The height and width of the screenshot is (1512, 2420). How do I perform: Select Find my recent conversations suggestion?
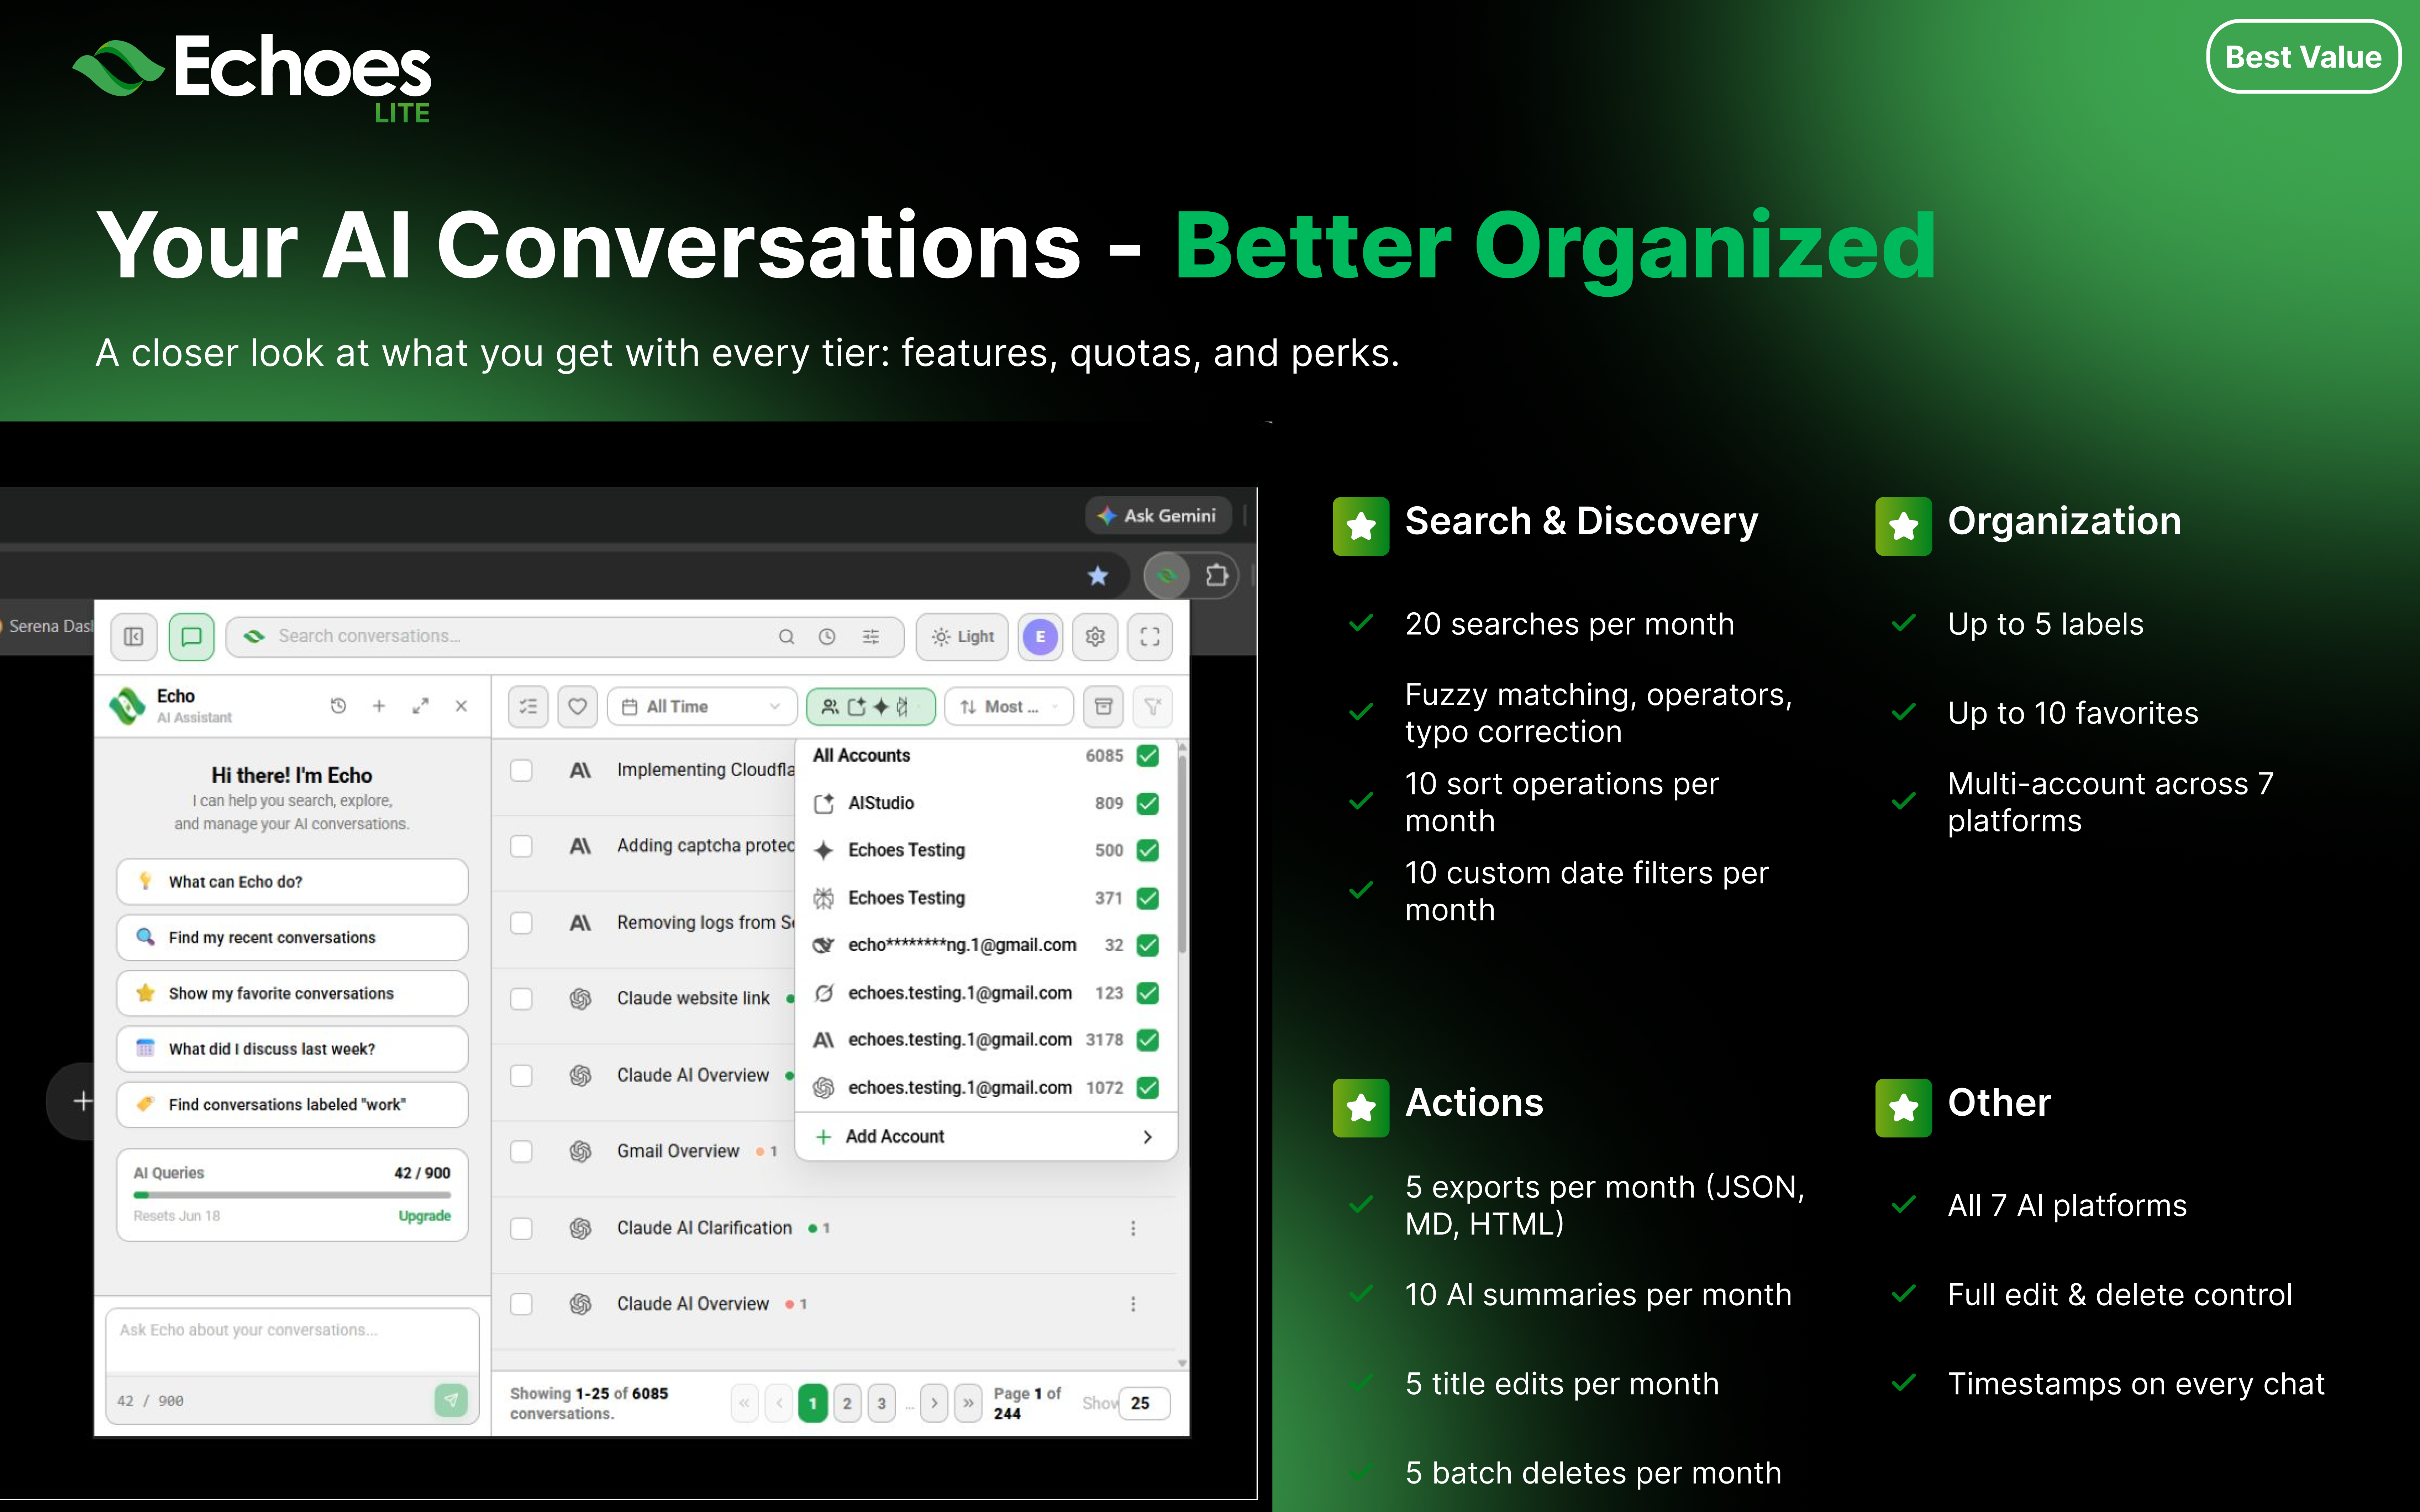point(292,938)
